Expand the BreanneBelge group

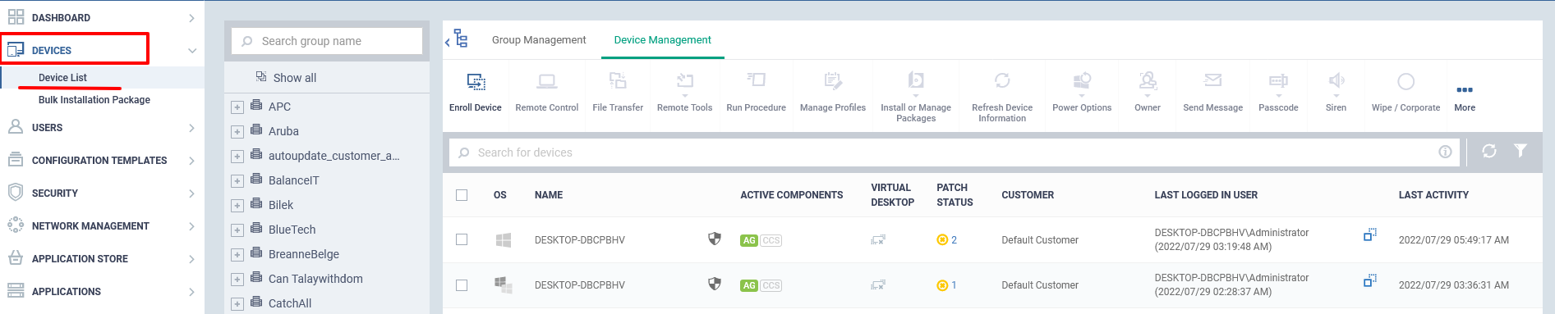click(237, 255)
